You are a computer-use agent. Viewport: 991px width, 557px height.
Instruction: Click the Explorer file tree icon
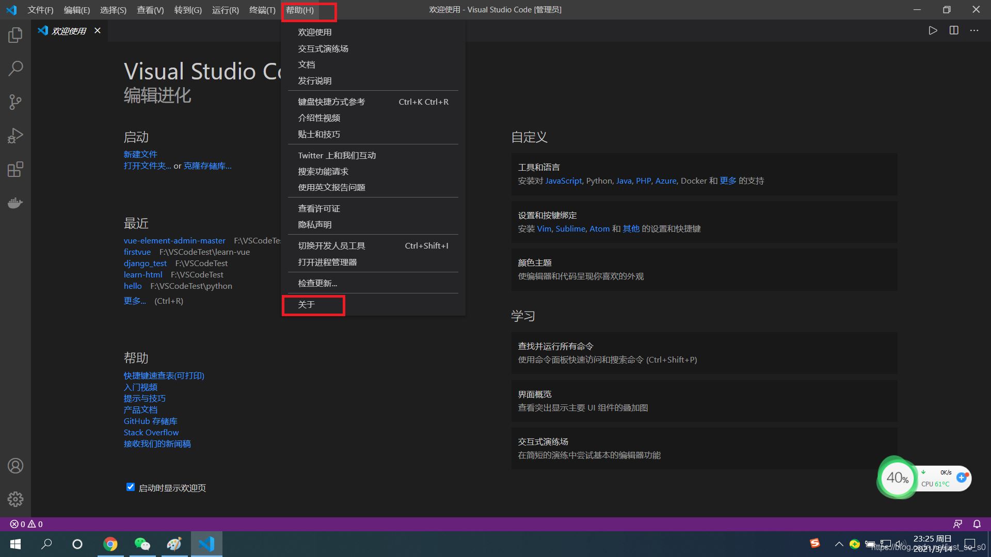(x=15, y=36)
